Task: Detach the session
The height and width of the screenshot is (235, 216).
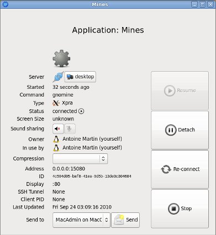Action: (180, 130)
